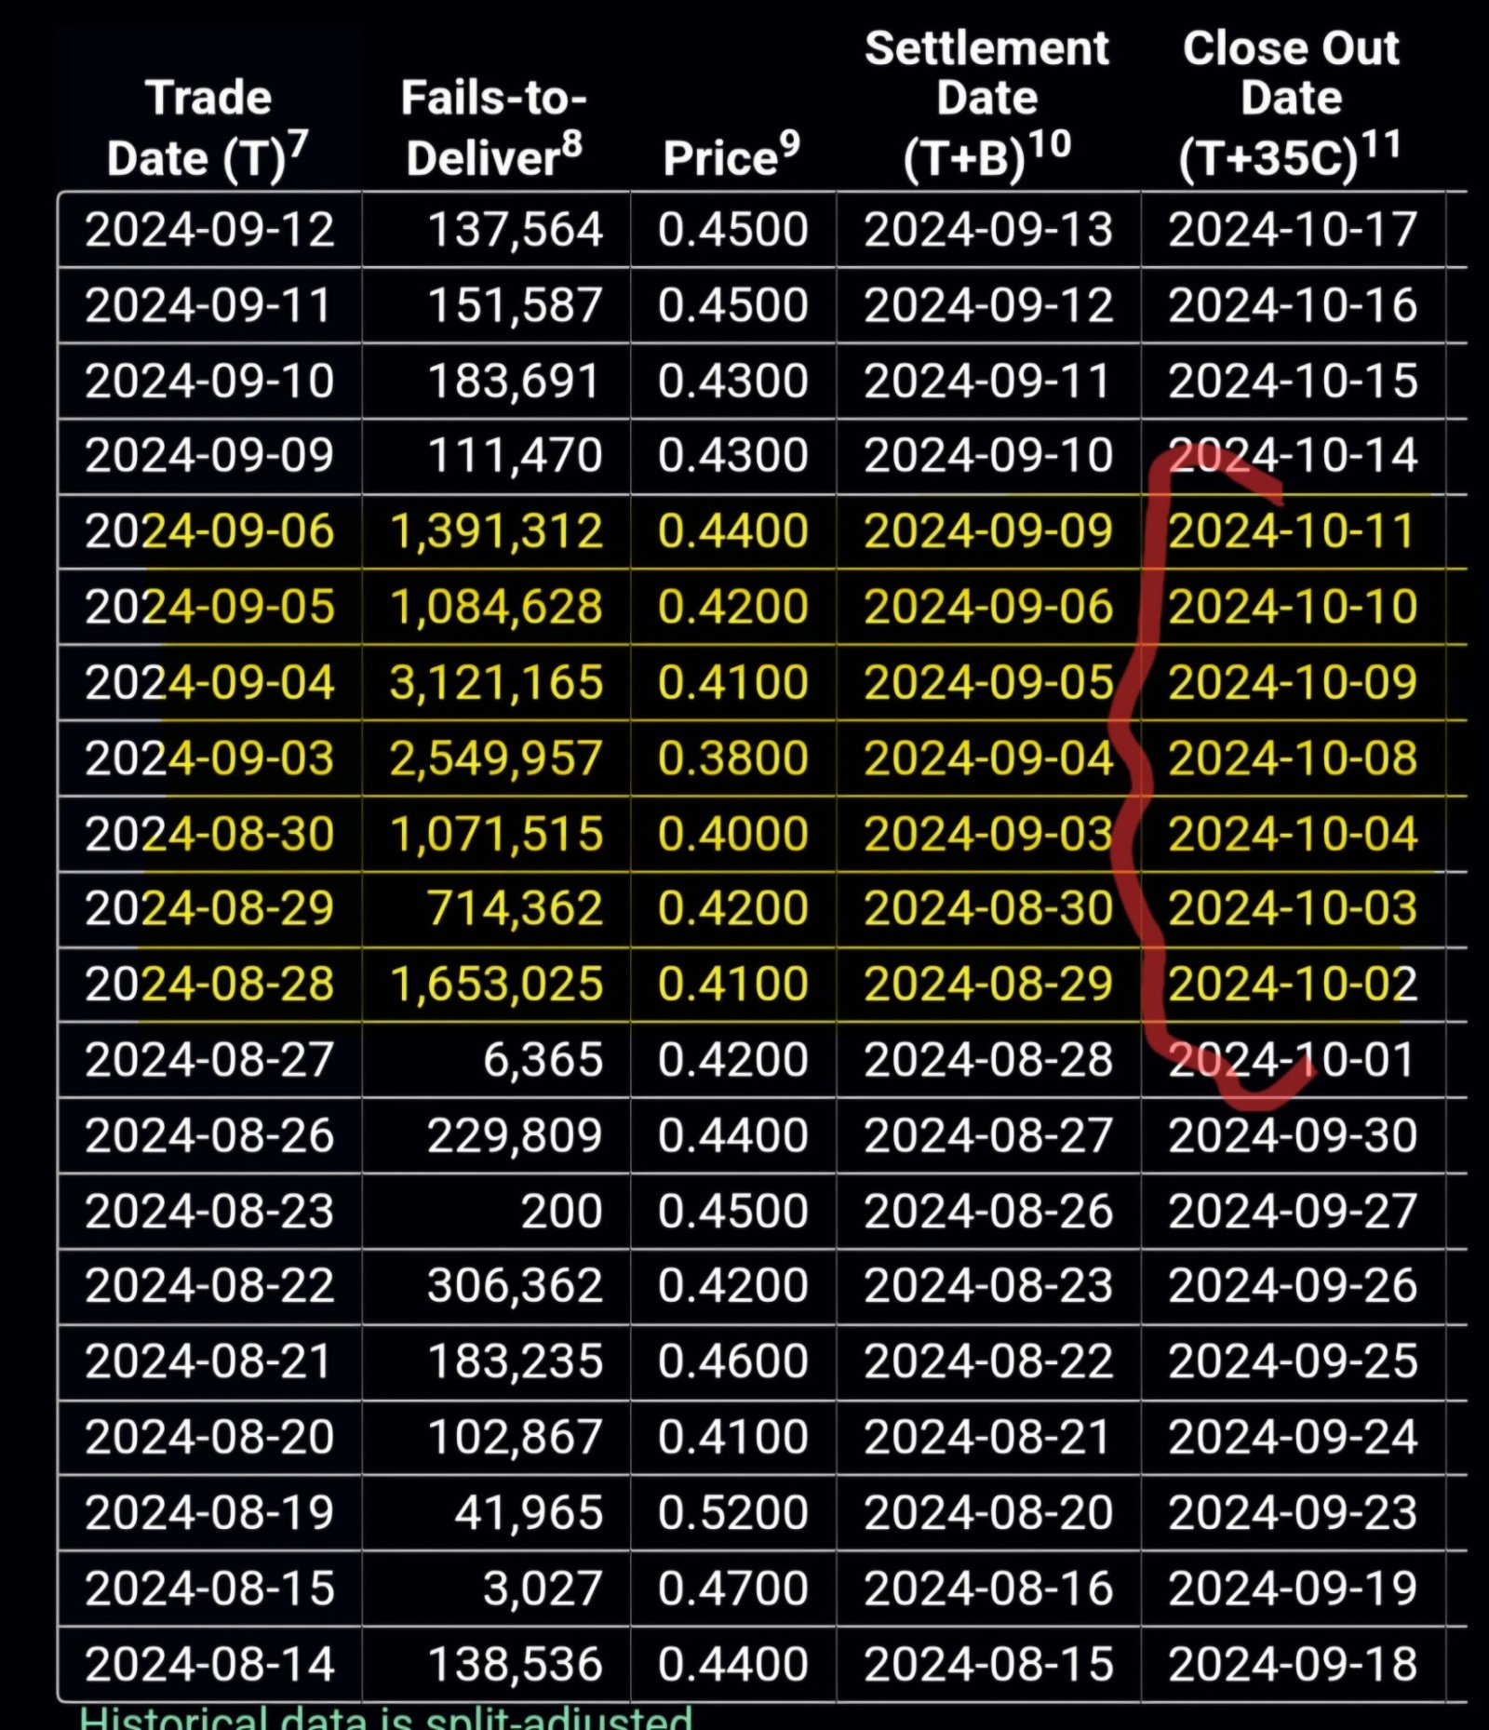This screenshot has width=1489, height=1730.
Task: Click close out date 2024-10-15
Action: click(x=1293, y=381)
